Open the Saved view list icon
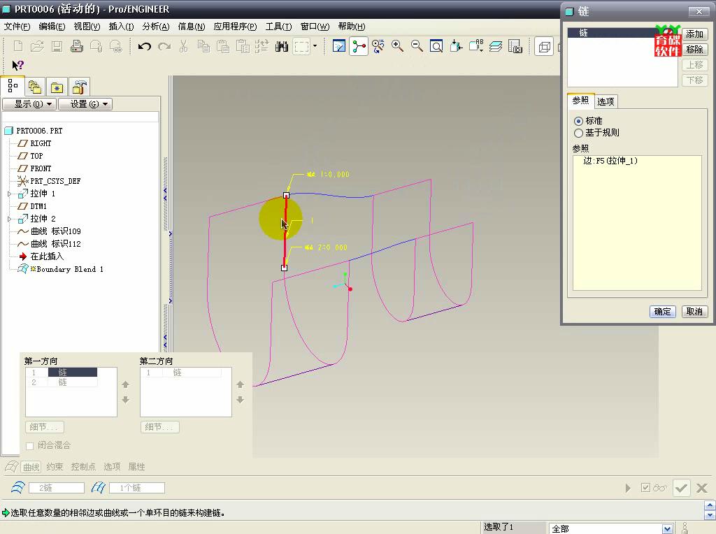 [x=475, y=46]
